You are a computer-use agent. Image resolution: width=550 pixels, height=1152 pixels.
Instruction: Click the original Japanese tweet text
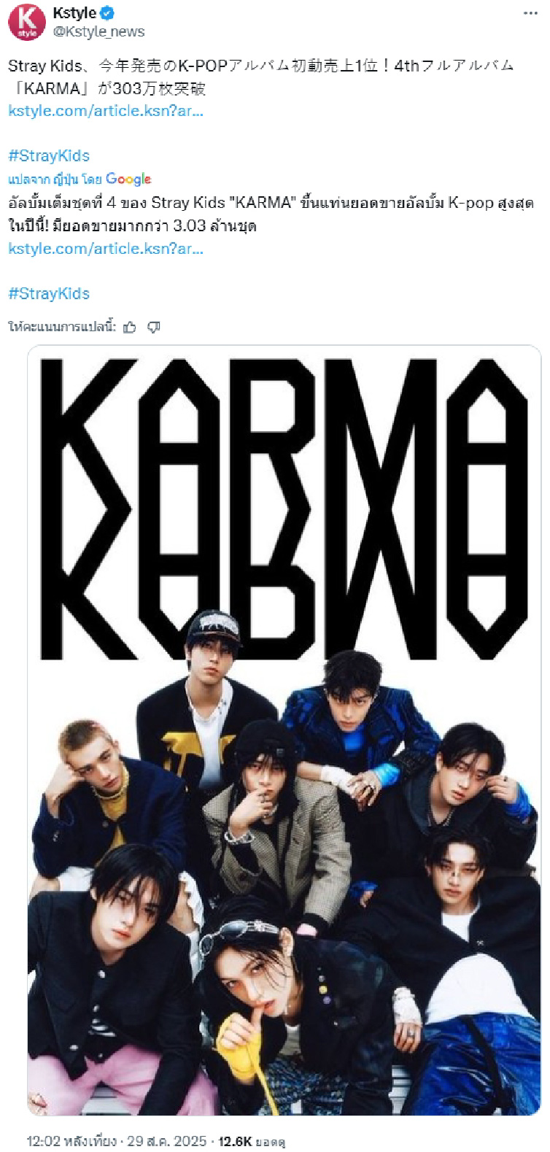[261, 77]
